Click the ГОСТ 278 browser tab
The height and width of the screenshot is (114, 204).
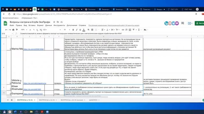coord(173,9)
